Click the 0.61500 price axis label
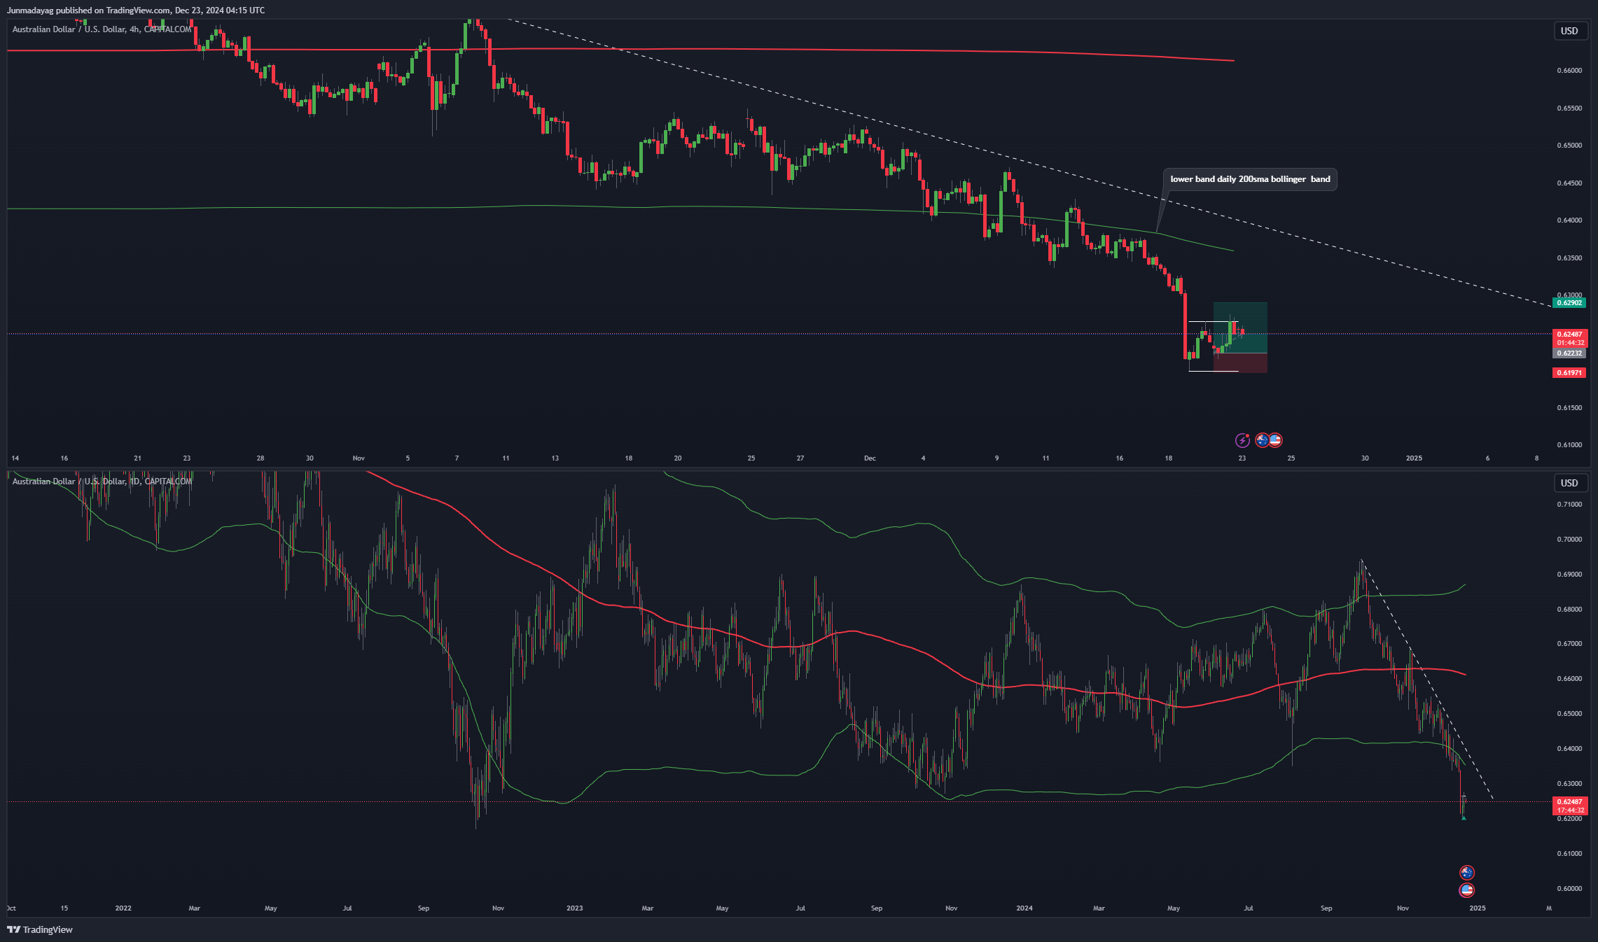The image size is (1598, 942). coord(1569,407)
